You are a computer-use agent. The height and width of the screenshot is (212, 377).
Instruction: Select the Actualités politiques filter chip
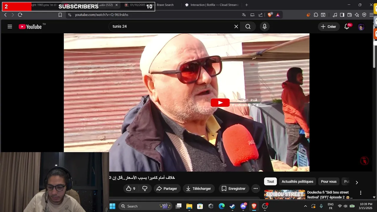(297, 182)
